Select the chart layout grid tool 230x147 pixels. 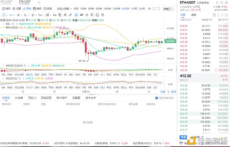point(47,15)
